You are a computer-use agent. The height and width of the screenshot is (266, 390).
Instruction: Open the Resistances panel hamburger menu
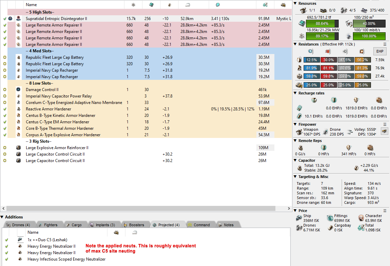385,44
